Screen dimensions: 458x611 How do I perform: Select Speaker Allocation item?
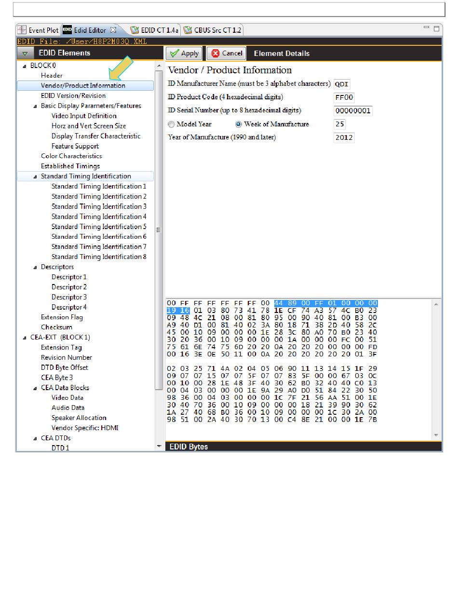(79, 418)
